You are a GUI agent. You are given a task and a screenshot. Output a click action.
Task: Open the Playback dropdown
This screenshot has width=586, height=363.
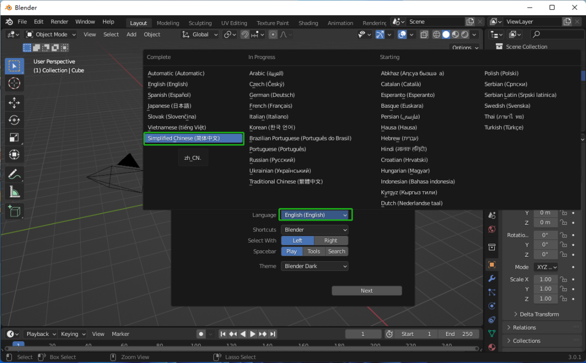[x=40, y=334]
